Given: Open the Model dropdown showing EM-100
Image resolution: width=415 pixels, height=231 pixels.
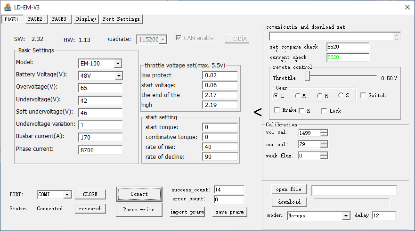Looking at the screenshot, I should point(118,63).
